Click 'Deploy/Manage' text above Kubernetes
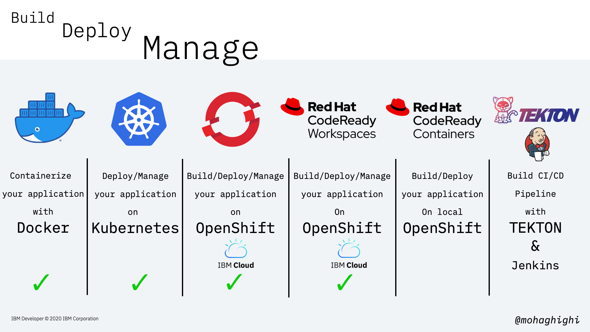 pos(136,176)
